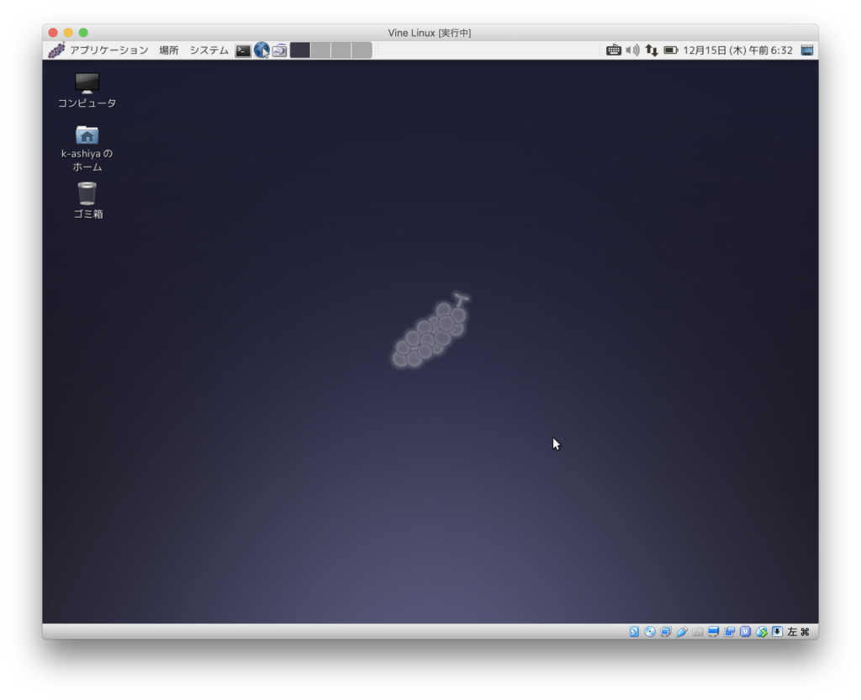Select the ゴミ箱 trash icon

coord(87,200)
